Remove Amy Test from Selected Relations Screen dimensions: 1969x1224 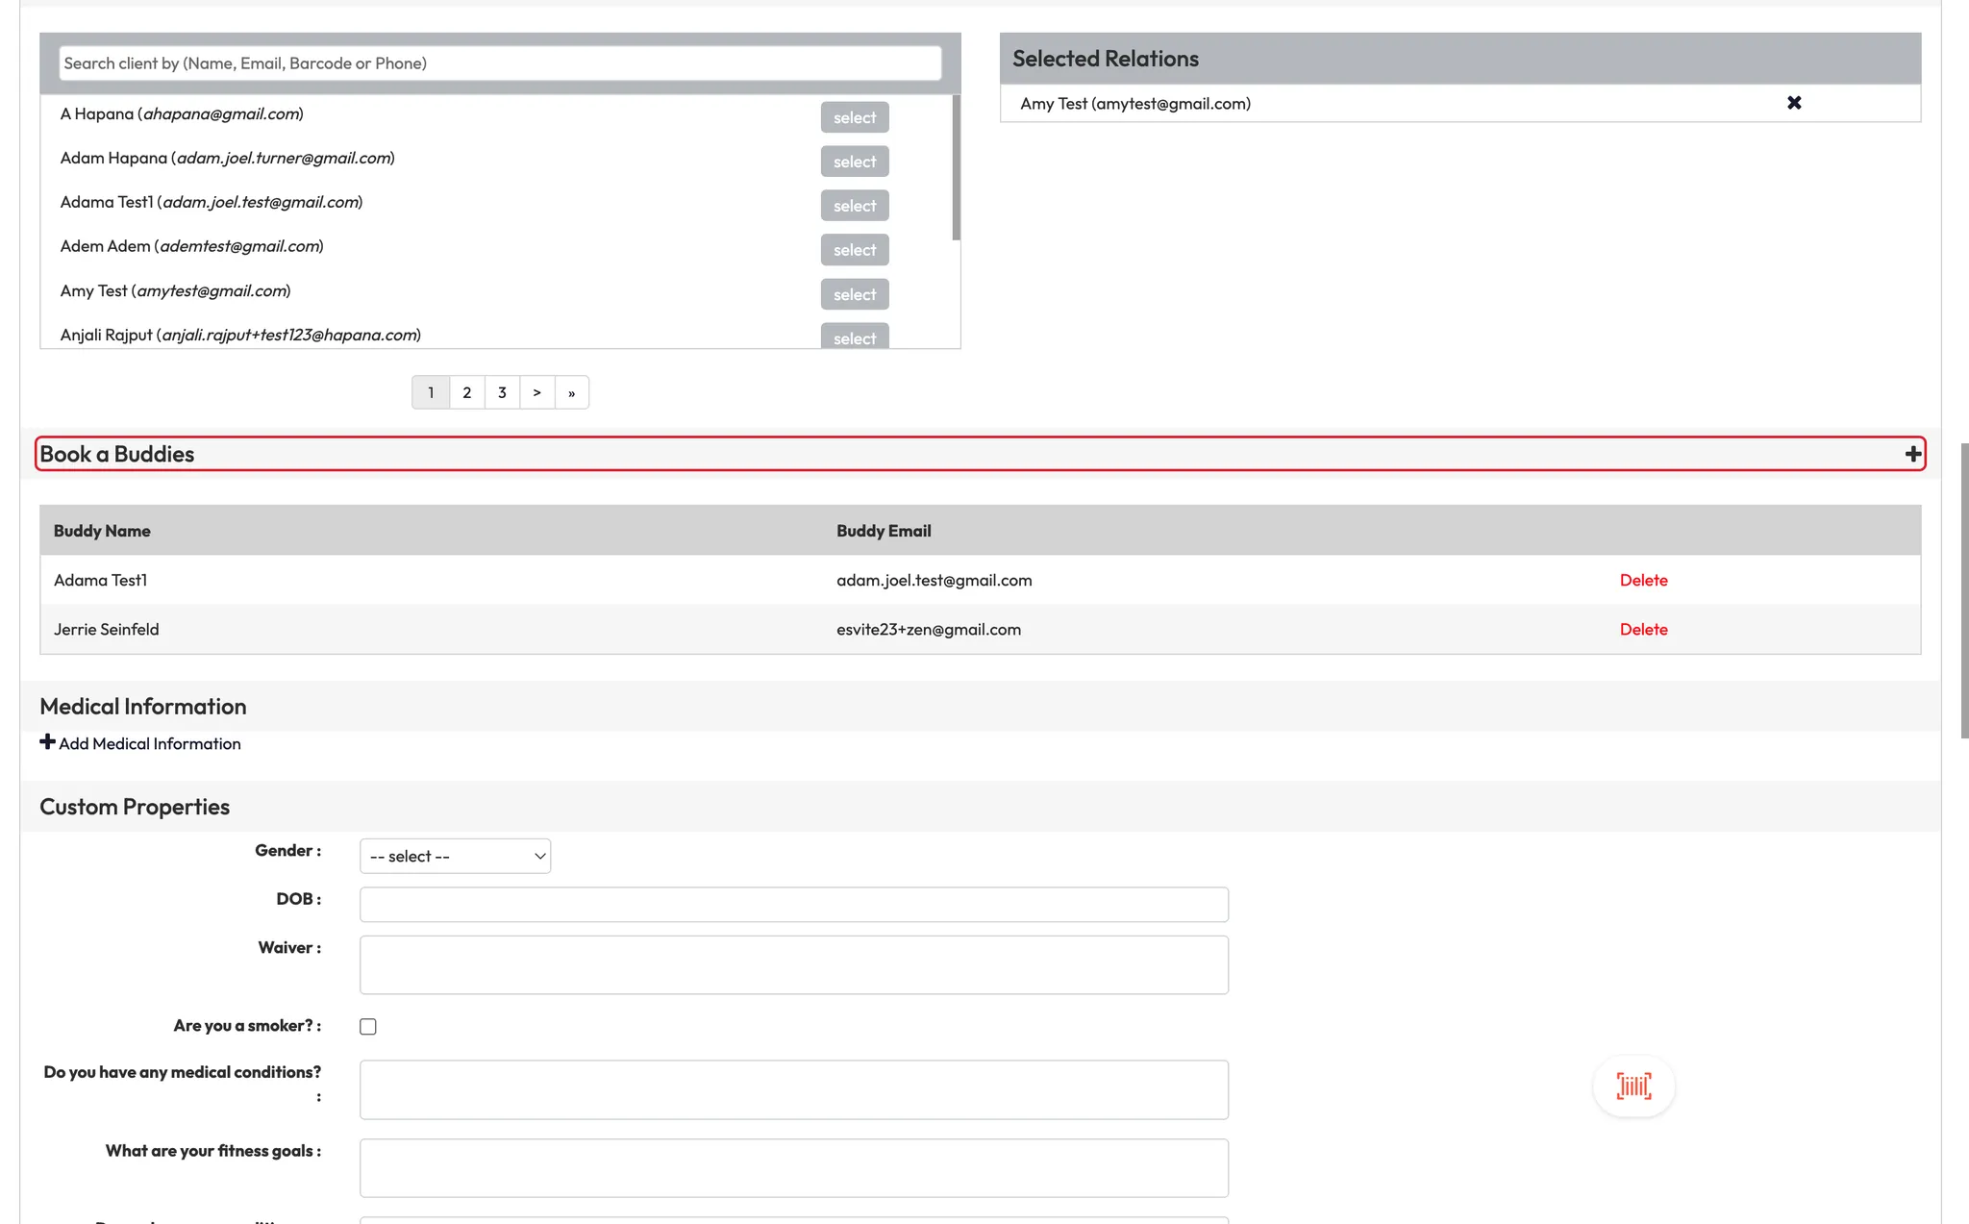pos(1793,103)
